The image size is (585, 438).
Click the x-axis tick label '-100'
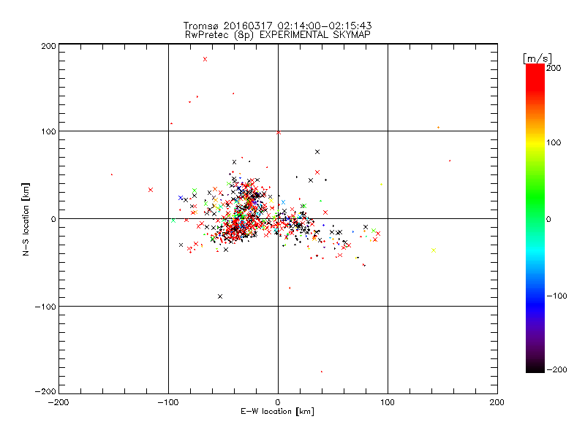[x=168, y=403]
